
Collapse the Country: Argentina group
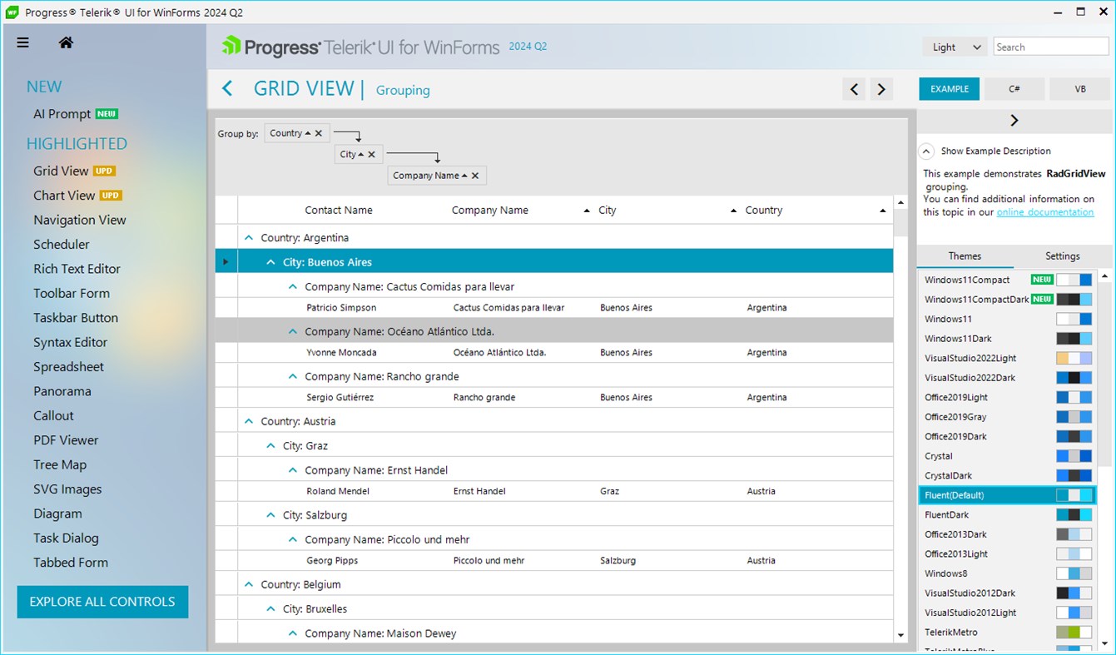pos(248,238)
